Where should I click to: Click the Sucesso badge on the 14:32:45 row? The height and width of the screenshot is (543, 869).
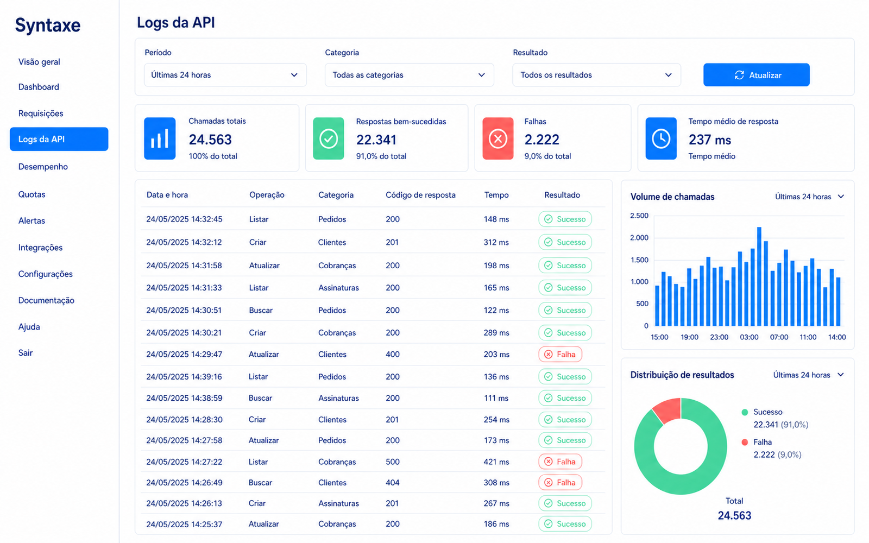pos(565,219)
